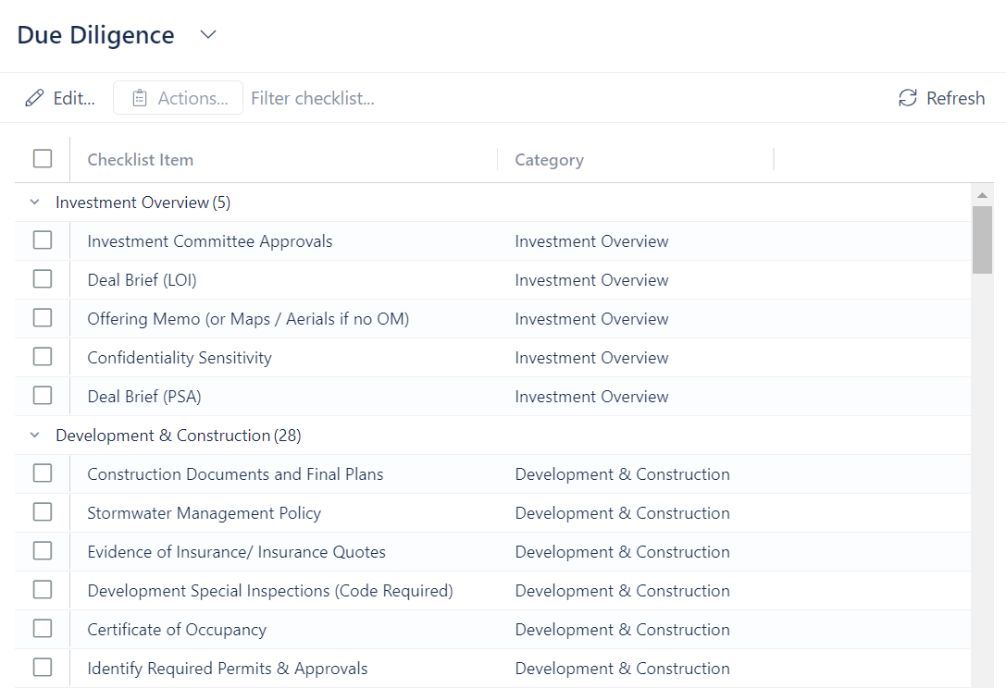Click the scrollbar up arrow
This screenshot has width=1006, height=688.
[x=982, y=195]
